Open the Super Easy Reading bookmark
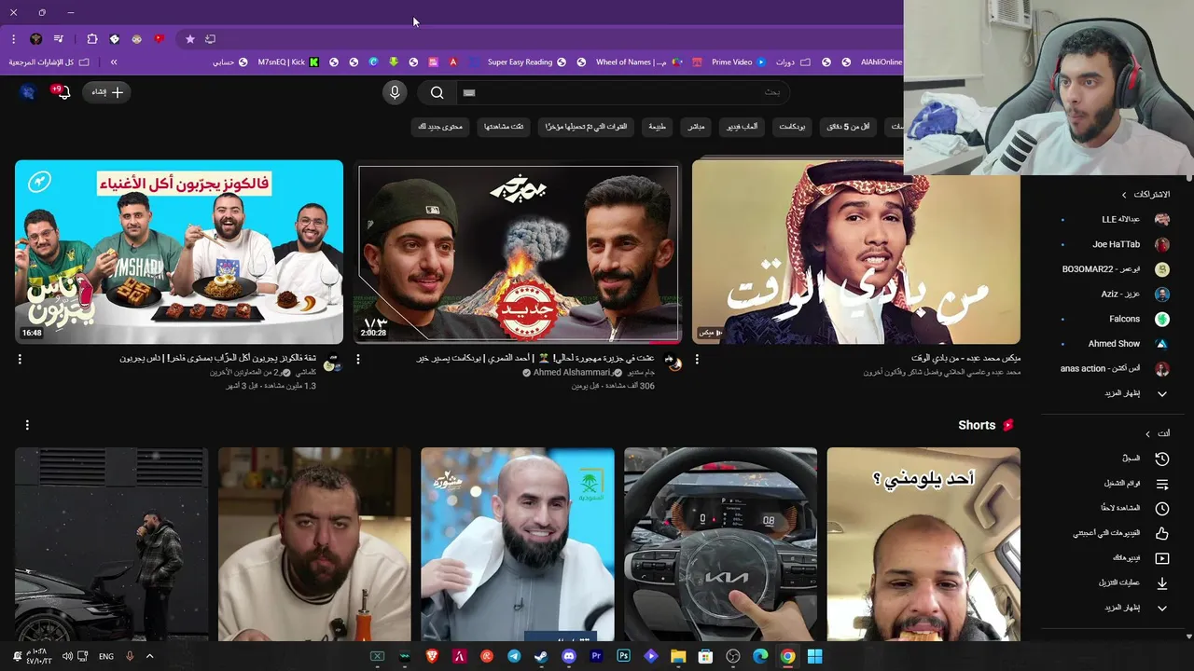1194x671 pixels. pyautogui.click(x=527, y=62)
